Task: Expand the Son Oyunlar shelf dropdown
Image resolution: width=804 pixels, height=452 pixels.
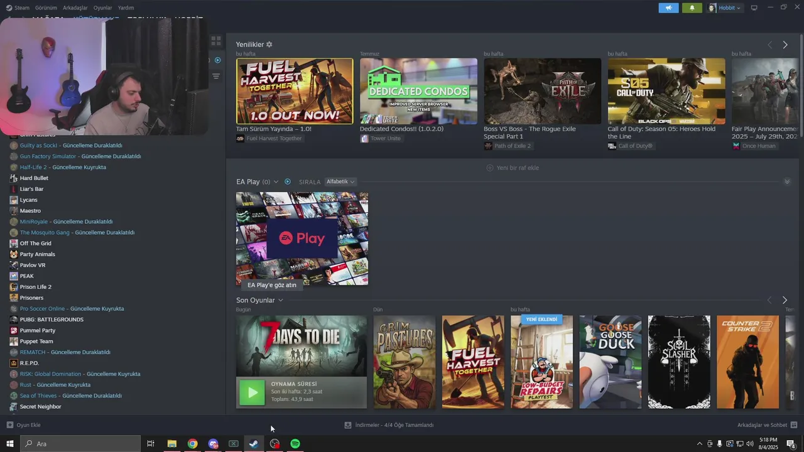Action: 280,300
